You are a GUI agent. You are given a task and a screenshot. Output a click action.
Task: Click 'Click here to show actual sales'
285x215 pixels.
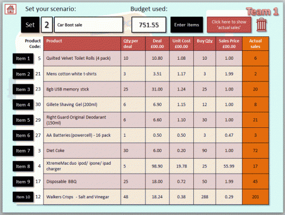pyautogui.click(x=229, y=25)
